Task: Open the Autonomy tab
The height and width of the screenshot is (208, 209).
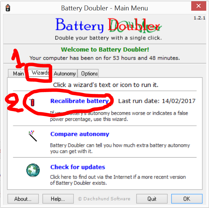Action: pyautogui.click(x=65, y=73)
